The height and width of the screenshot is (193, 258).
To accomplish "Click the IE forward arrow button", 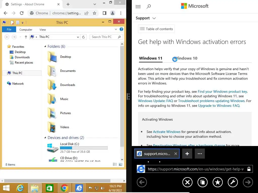I will click(248, 182).
